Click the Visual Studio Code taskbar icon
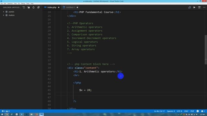 click(x=41, y=114)
